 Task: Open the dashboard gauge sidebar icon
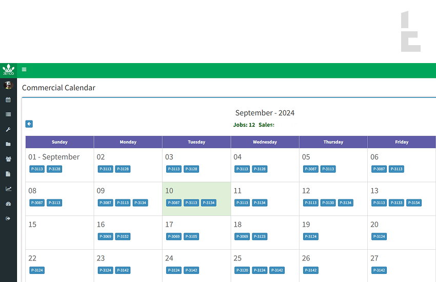(8, 204)
